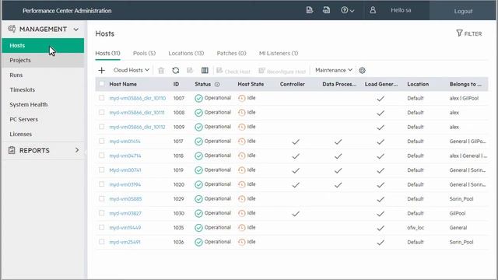Click the filter funnel icon
This screenshot has width=498, height=280.
[x=459, y=33]
